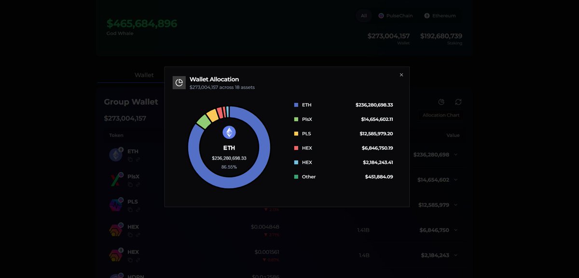Open the external link icon under ETH
This screenshot has width=579, height=278.
(x=138, y=159)
